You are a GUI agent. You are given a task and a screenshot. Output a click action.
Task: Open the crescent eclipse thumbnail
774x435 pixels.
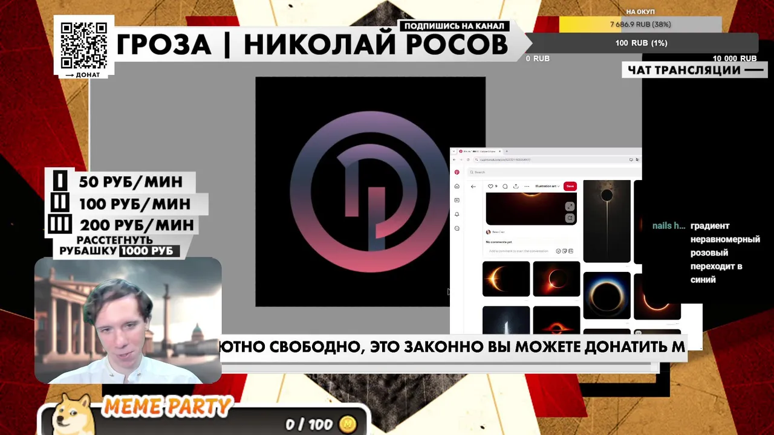pos(506,279)
